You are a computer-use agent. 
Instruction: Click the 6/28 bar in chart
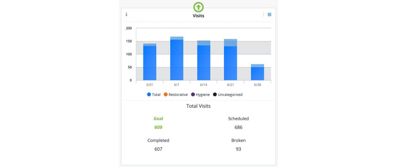257,73
